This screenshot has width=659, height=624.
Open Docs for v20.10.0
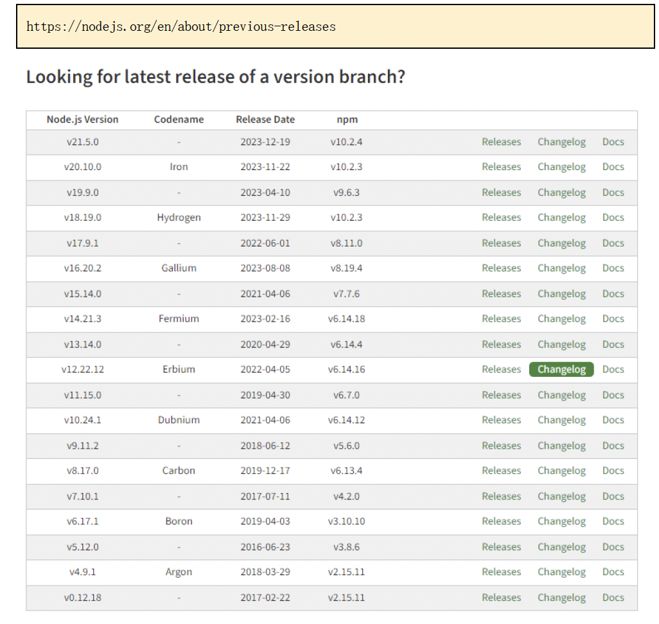613,167
